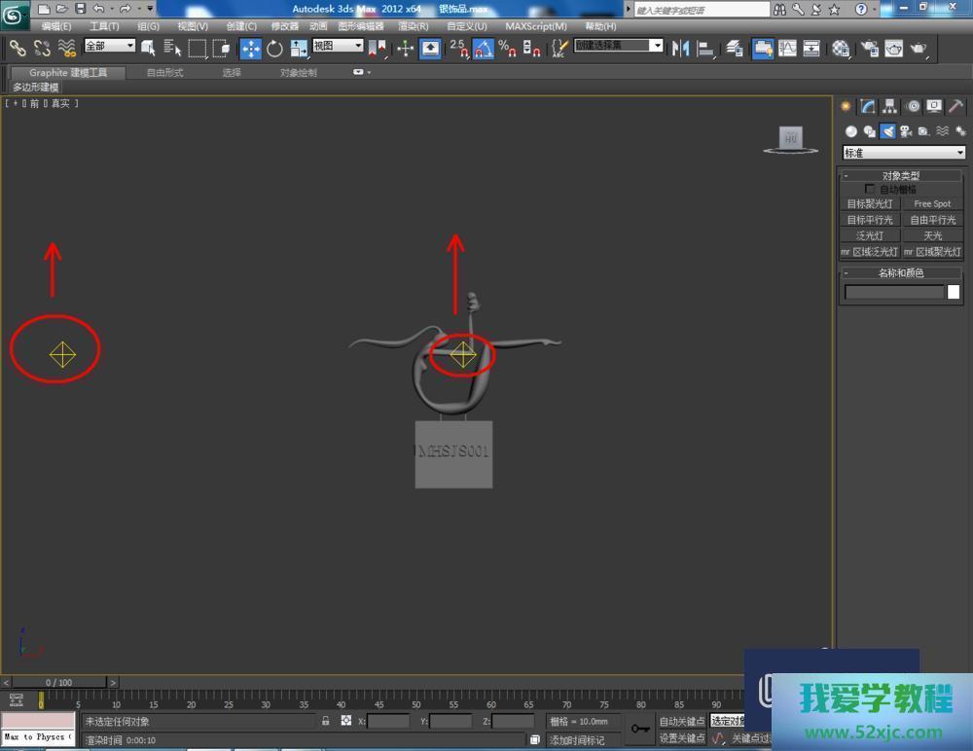Click the Render teapot icon
Viewport: 973px width, 751px height.
917,48
